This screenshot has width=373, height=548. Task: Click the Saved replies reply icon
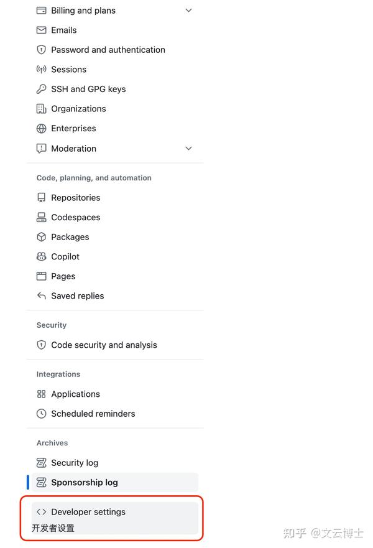[x=40, y=295]
